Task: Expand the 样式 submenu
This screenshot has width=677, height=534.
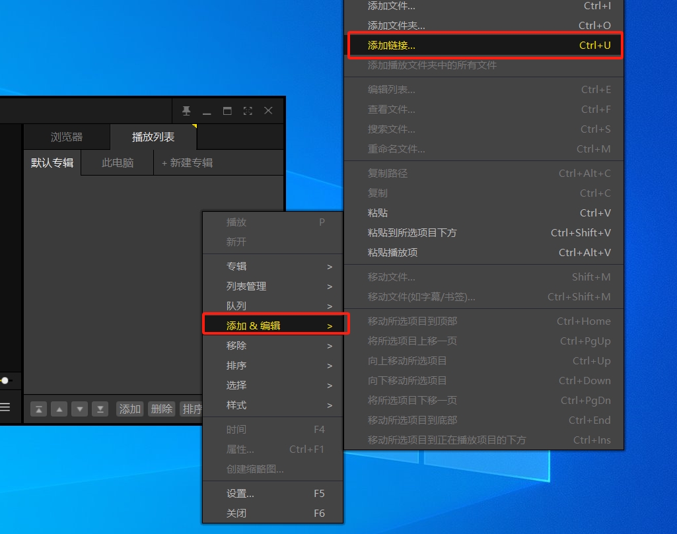Action: [x=236, y=405]
